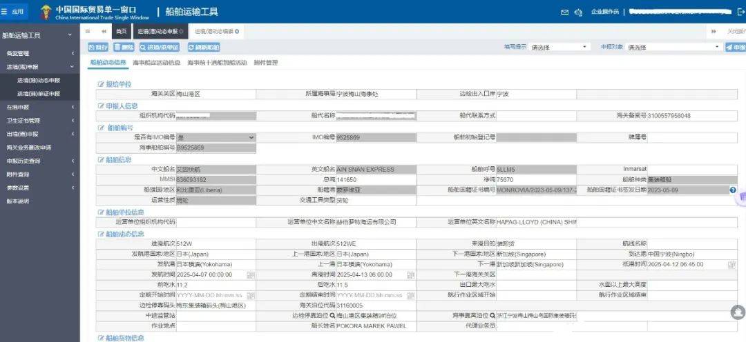Open 进境(港)动态申报 in sidebar

[39, 80]
